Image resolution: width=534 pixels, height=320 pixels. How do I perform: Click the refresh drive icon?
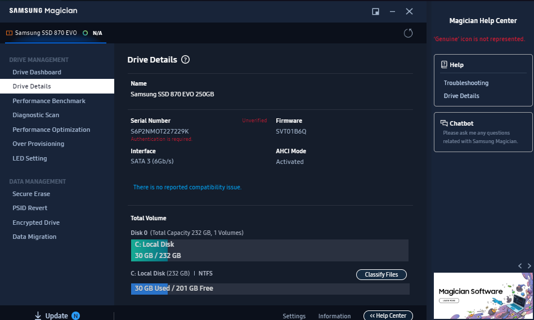click(408, 33)
